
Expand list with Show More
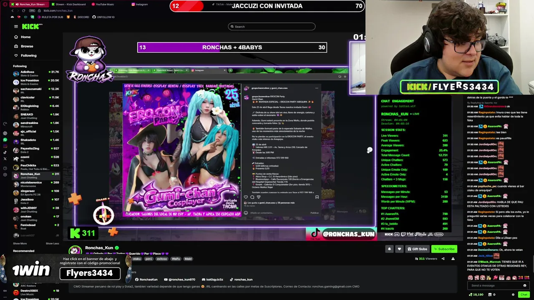pyautogui.click(x=20, y=243)
